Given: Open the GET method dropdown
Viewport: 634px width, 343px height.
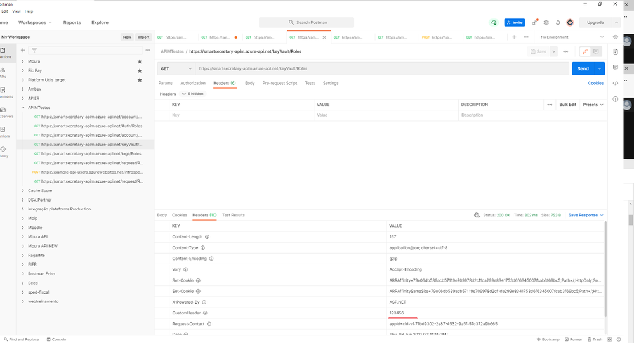Looking at the screenshot, I should point(176,69).
